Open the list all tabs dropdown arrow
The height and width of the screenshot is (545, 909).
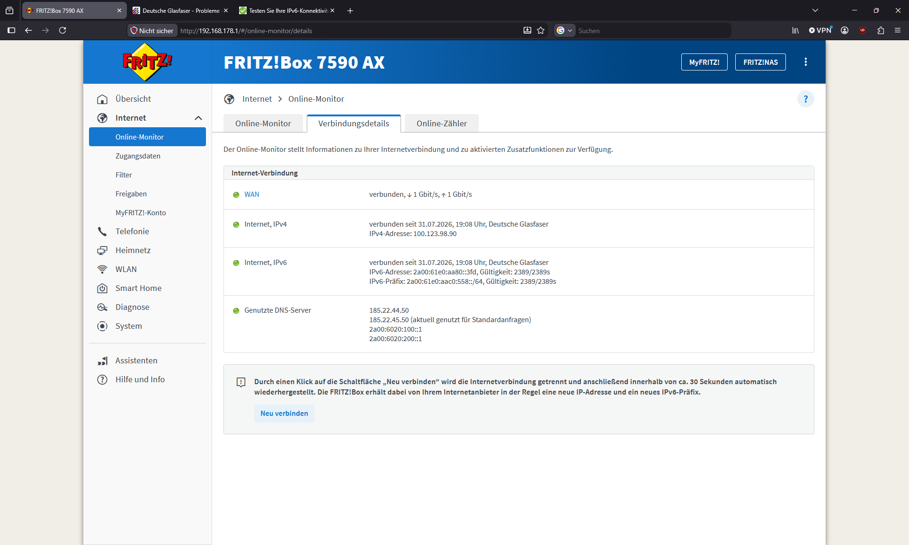tap(815, 10)
